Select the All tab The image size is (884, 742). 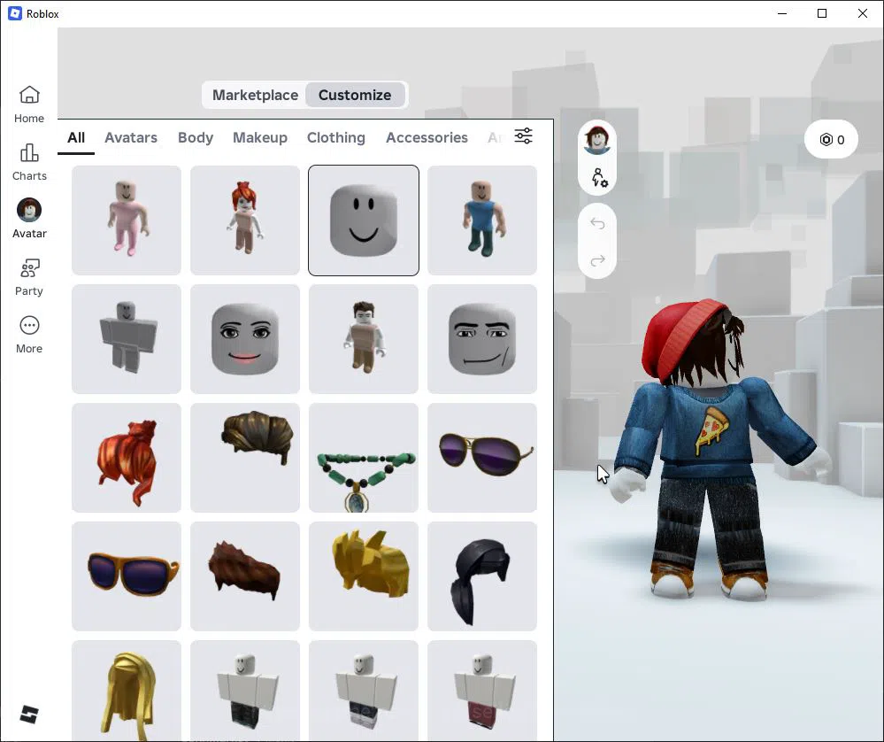pos(76,137)
